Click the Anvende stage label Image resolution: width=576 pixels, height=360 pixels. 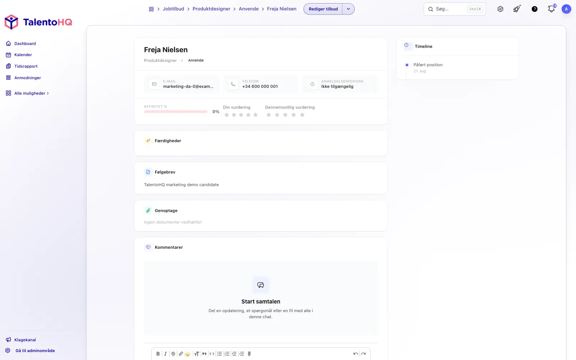click(196, 60)
